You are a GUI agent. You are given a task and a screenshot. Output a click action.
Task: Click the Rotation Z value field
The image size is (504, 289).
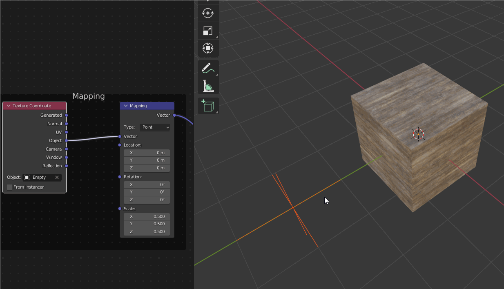(147, 200)
